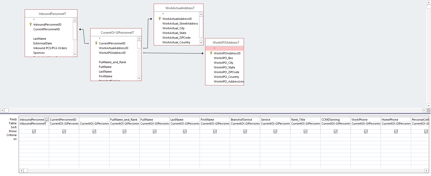The image size is (431, 176).
Task: Click scroll-down arrow in WorkActualAddressT field list
Action: click(201, 43)
